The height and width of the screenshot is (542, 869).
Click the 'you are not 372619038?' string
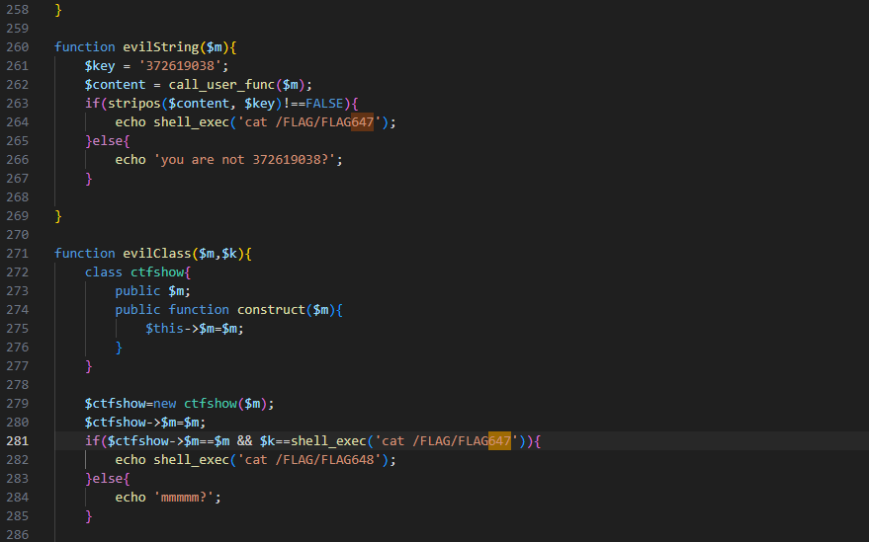[x=244, y=160]
